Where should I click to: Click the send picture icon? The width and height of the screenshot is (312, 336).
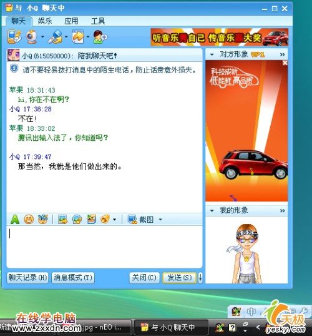click(63, 220)
